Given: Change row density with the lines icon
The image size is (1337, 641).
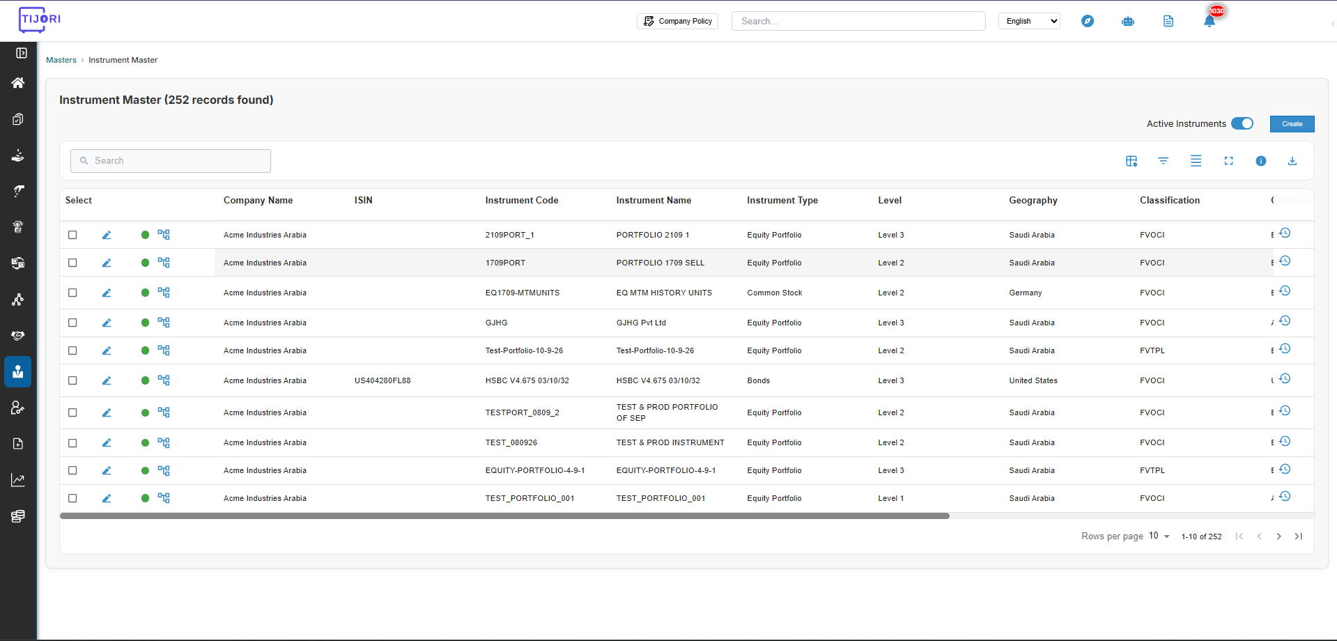Looking at the screenshot, I should 1196,161.
